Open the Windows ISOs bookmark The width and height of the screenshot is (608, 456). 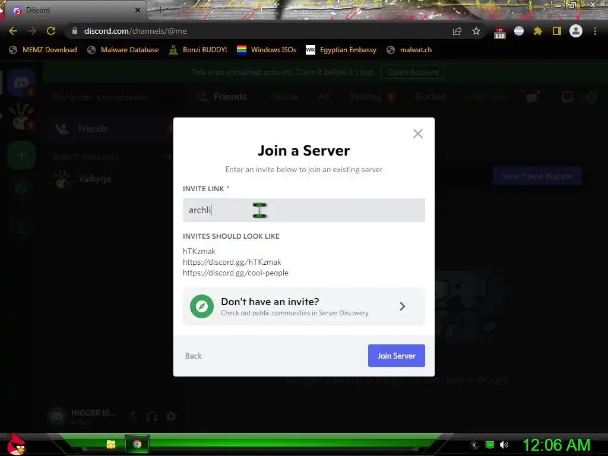[x=267, y=50]
